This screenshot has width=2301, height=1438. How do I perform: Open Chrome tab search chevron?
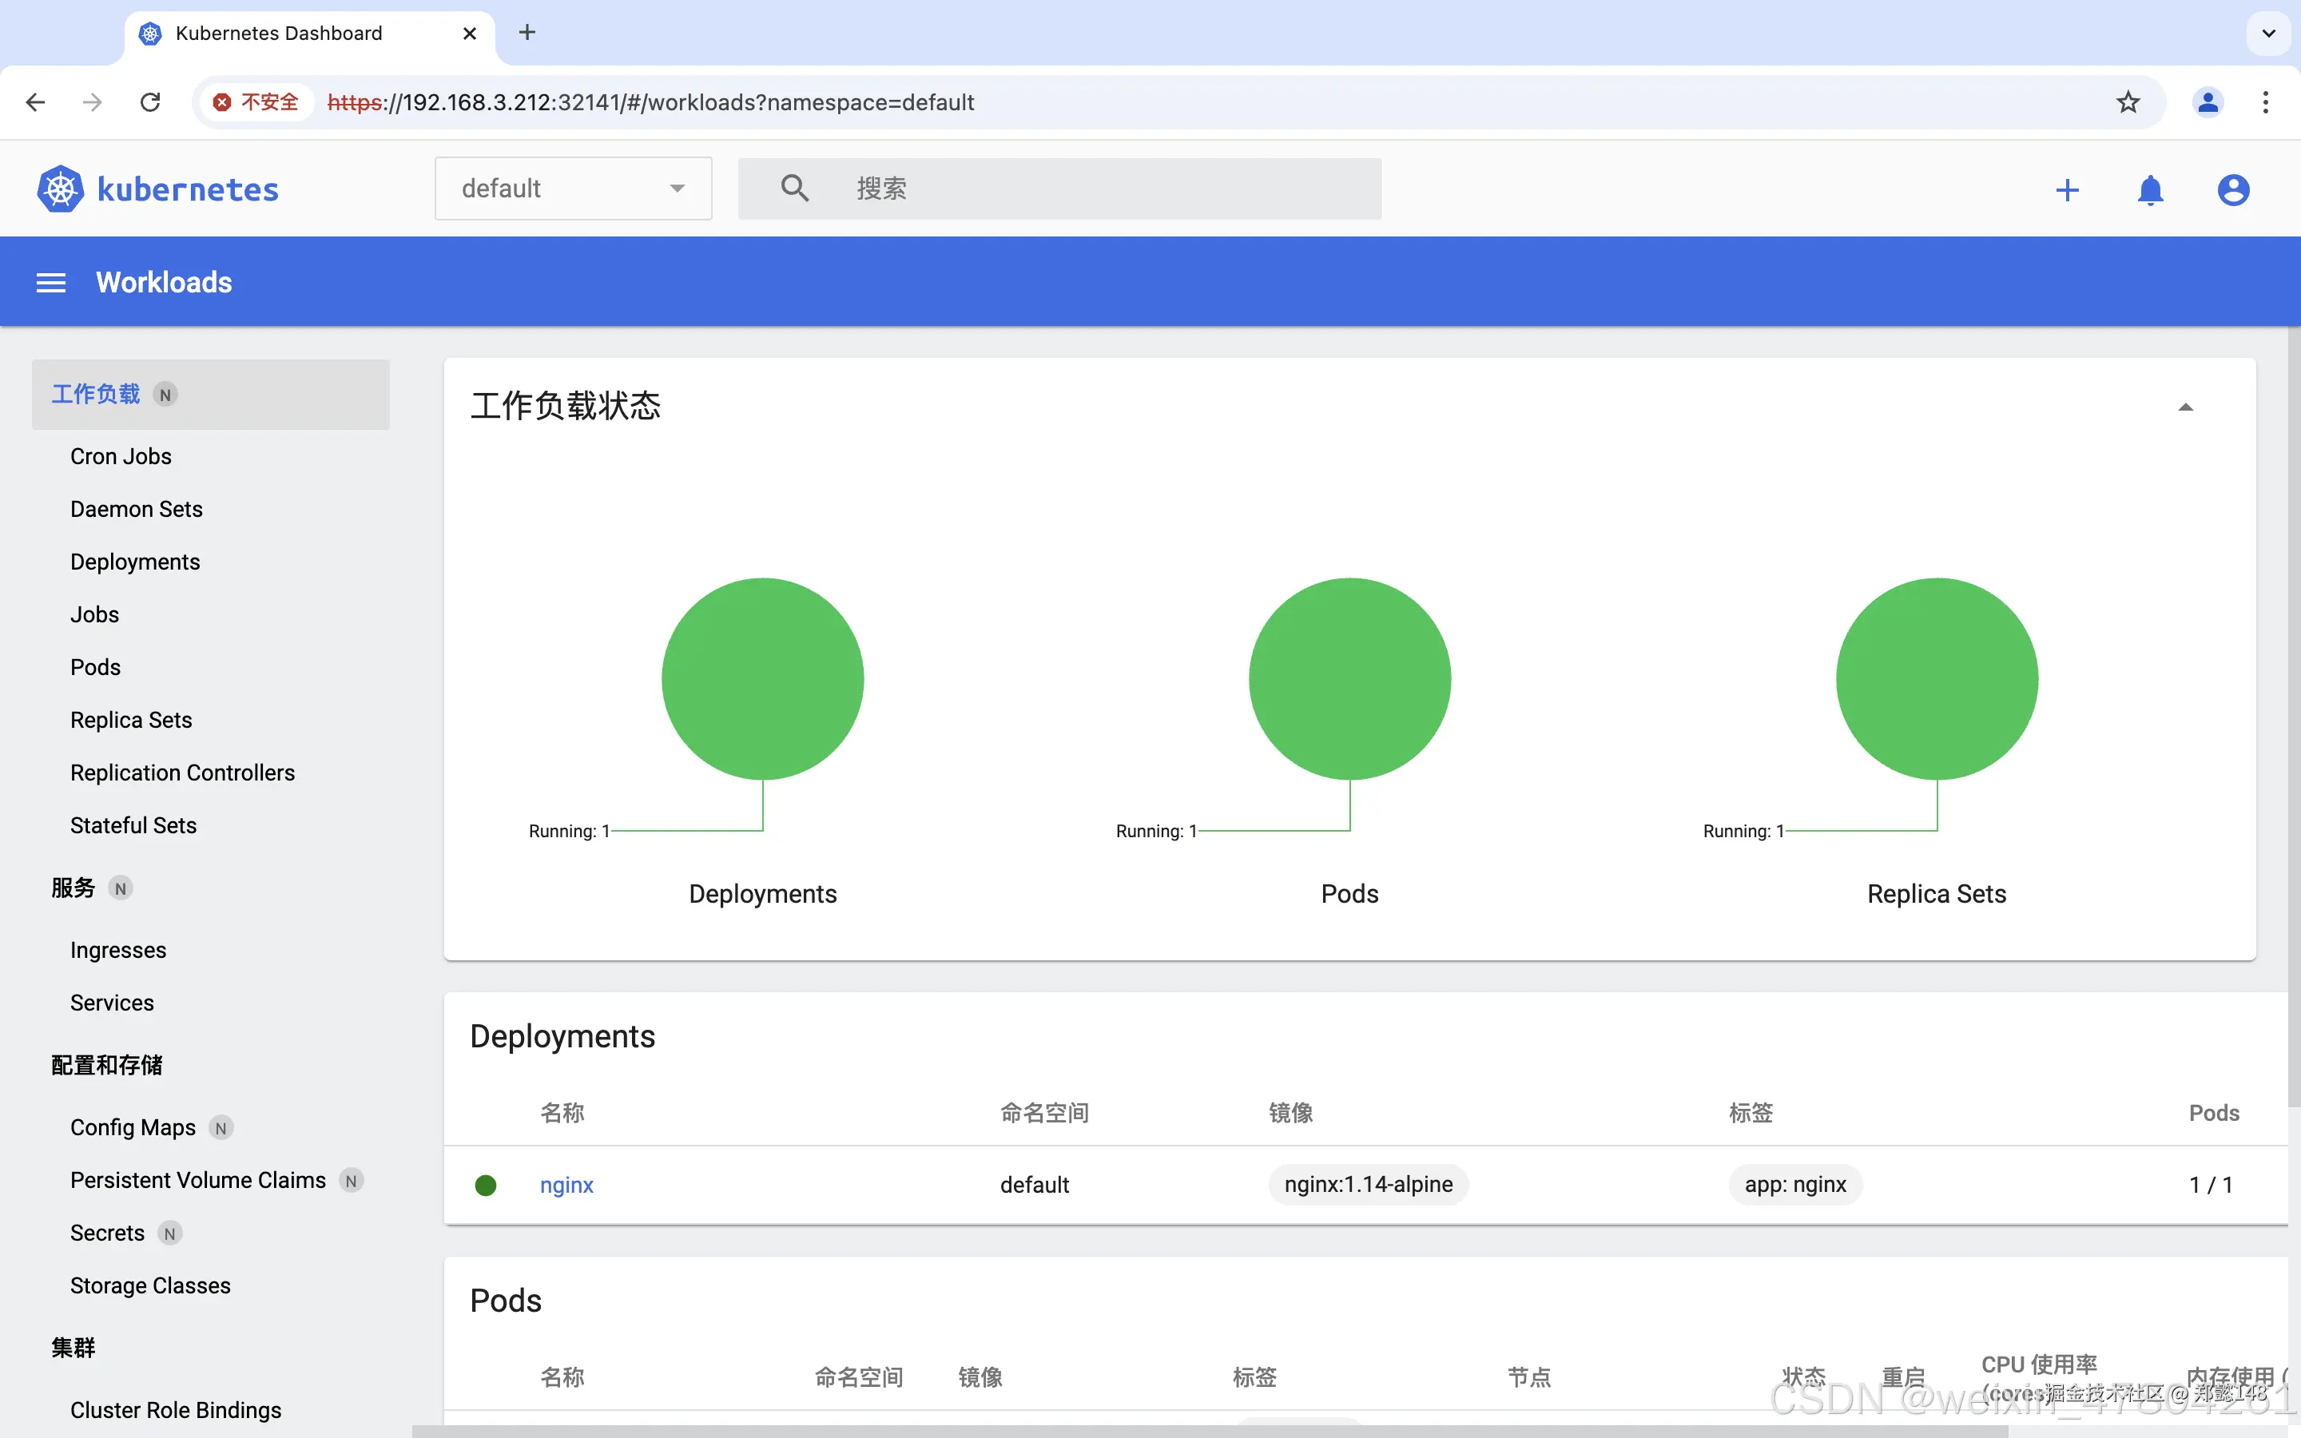2269,34
